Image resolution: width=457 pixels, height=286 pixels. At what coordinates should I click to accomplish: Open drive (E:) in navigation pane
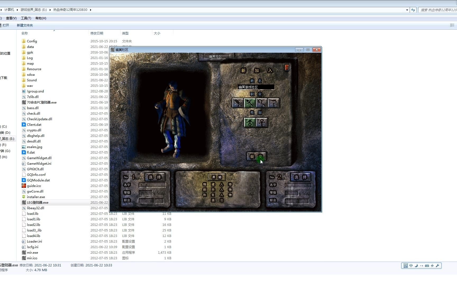point(7,138)
